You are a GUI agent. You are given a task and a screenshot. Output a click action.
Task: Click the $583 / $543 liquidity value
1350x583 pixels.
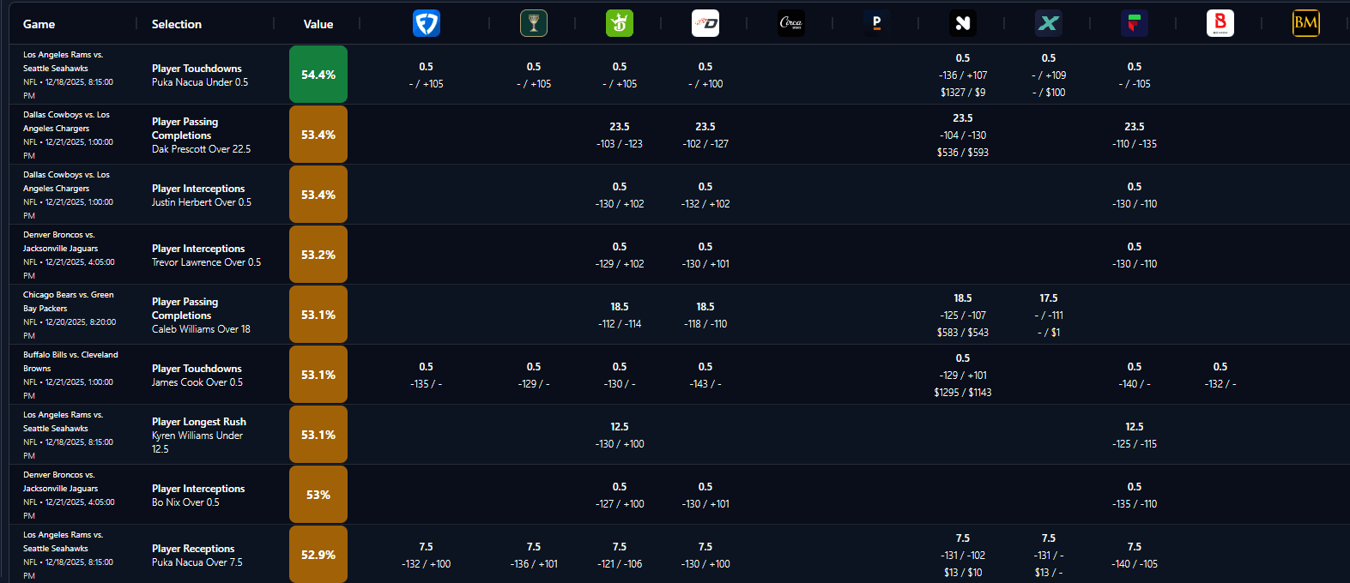click(x=963, y=333)
